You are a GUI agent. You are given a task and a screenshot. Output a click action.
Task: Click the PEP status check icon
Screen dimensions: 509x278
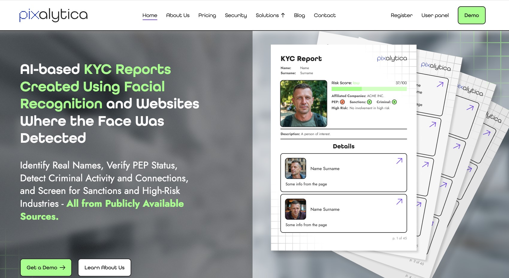(342, 102)
